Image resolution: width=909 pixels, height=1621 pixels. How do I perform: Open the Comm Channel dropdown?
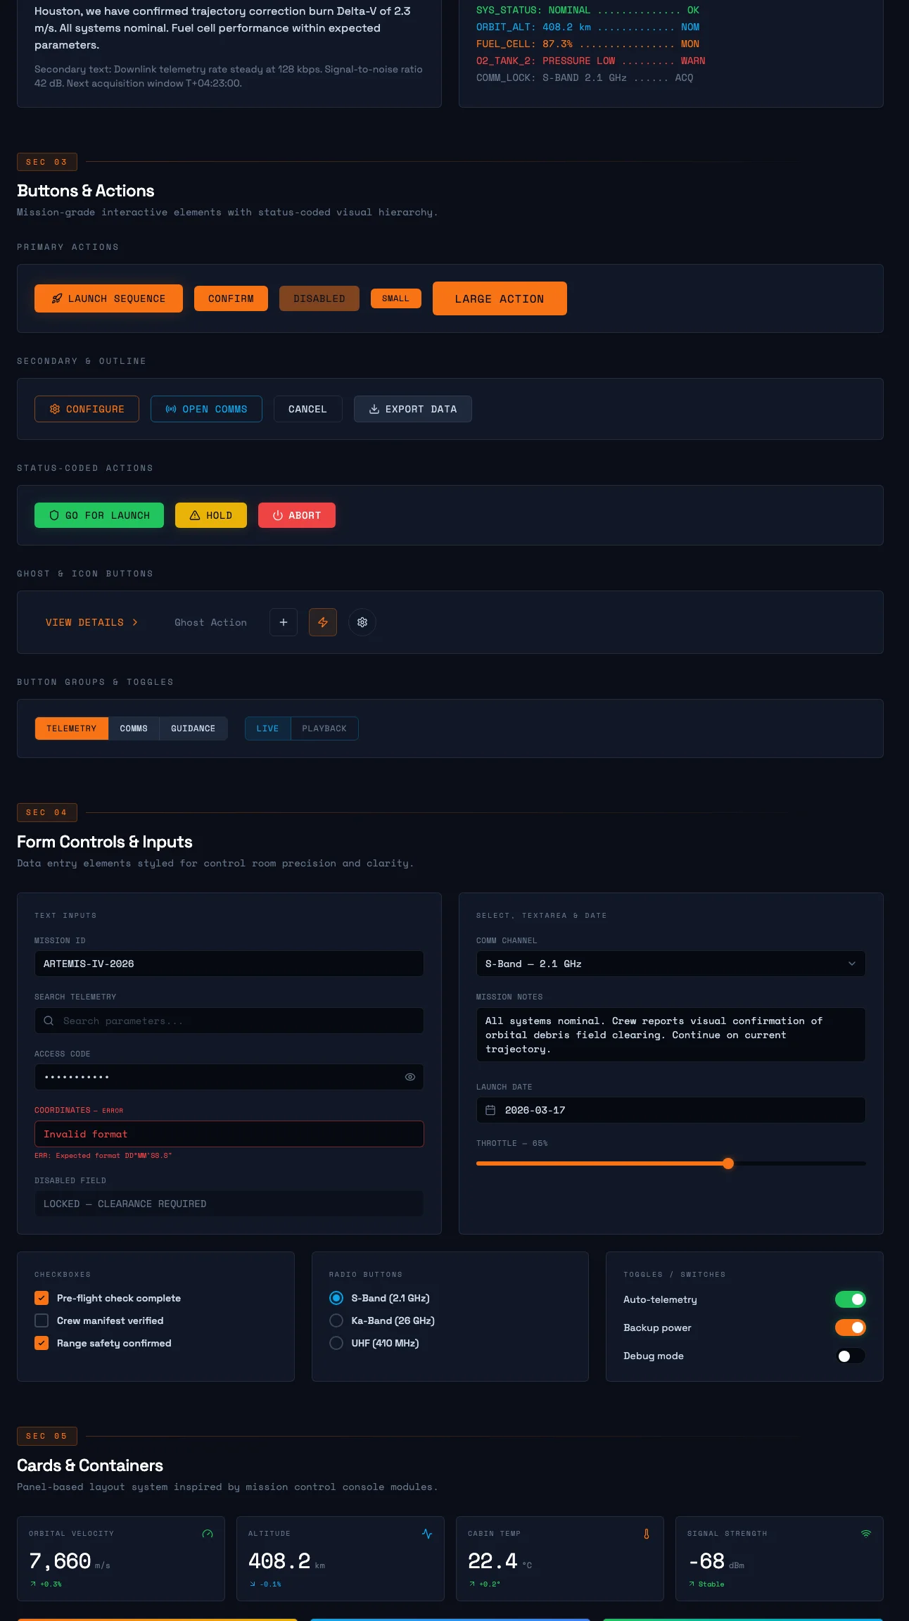tap(670, 964)
